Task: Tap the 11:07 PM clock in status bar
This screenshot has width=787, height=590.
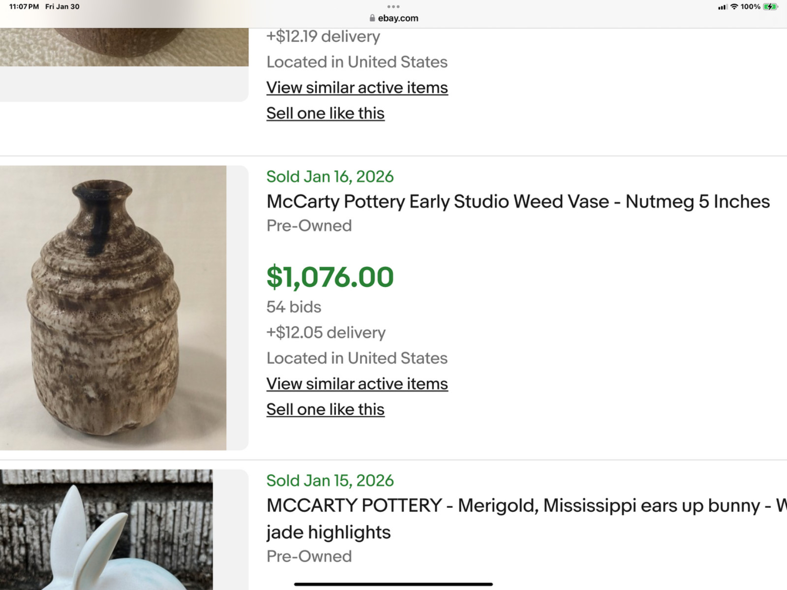Action: click(24, 6)
